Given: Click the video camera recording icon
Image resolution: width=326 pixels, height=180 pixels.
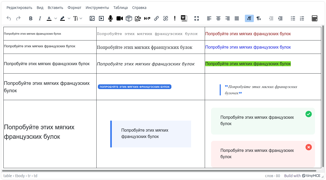Looking at the screenshot, I should click(120, 18).
